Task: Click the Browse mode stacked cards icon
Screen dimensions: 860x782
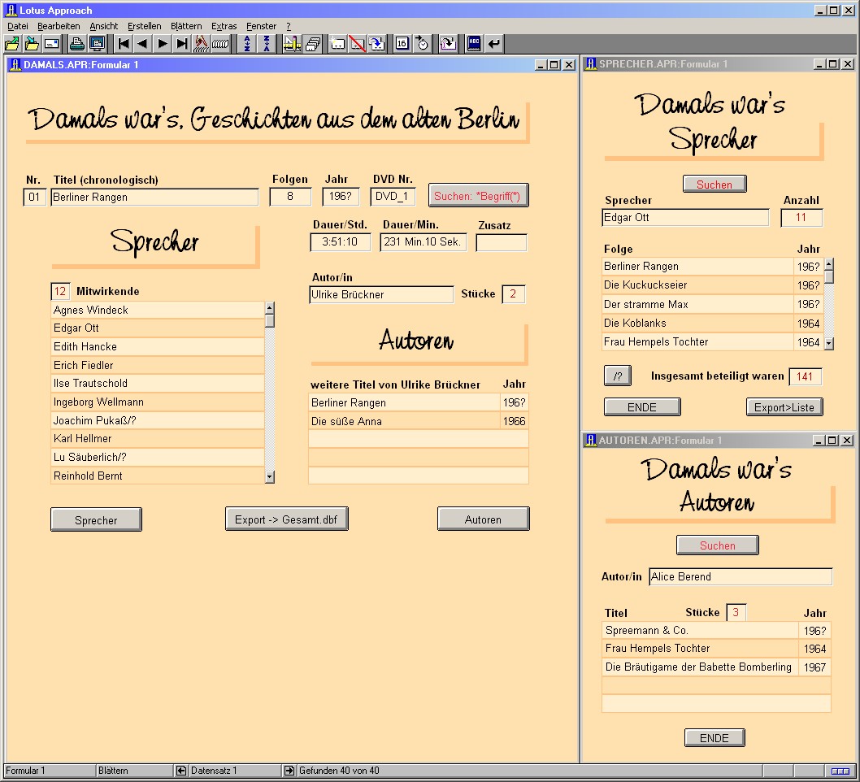Action: coord(313,44)
